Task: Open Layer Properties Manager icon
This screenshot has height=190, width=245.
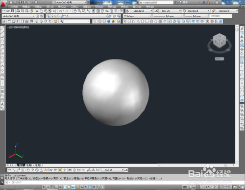Action: tap(48, 16)
